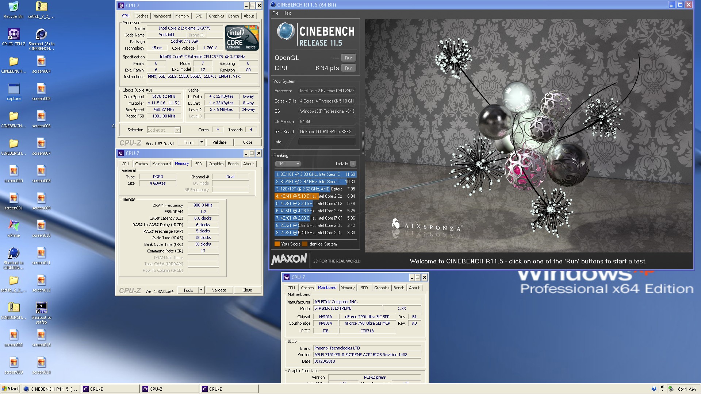Launch wPrime desktop icon
Viewport: 701px width, 394px height.
tap(14, 229)
